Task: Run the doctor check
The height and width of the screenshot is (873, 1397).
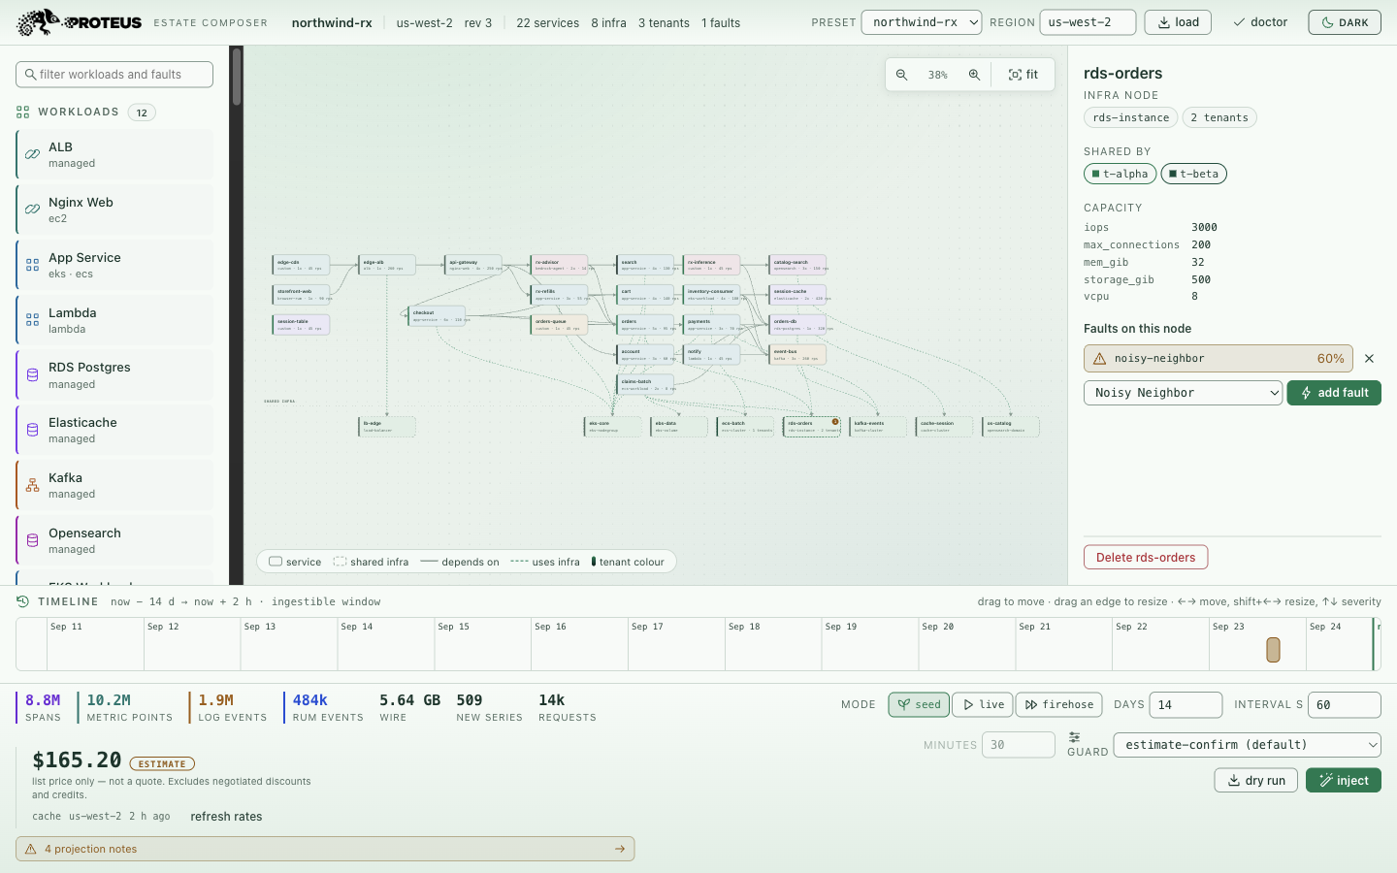Action: (1260, 22)
